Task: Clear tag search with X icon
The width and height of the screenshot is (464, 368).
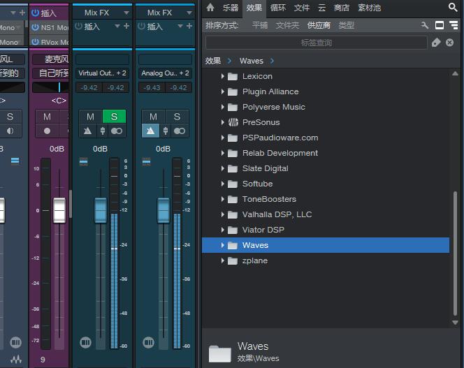Action: (449, 43)
